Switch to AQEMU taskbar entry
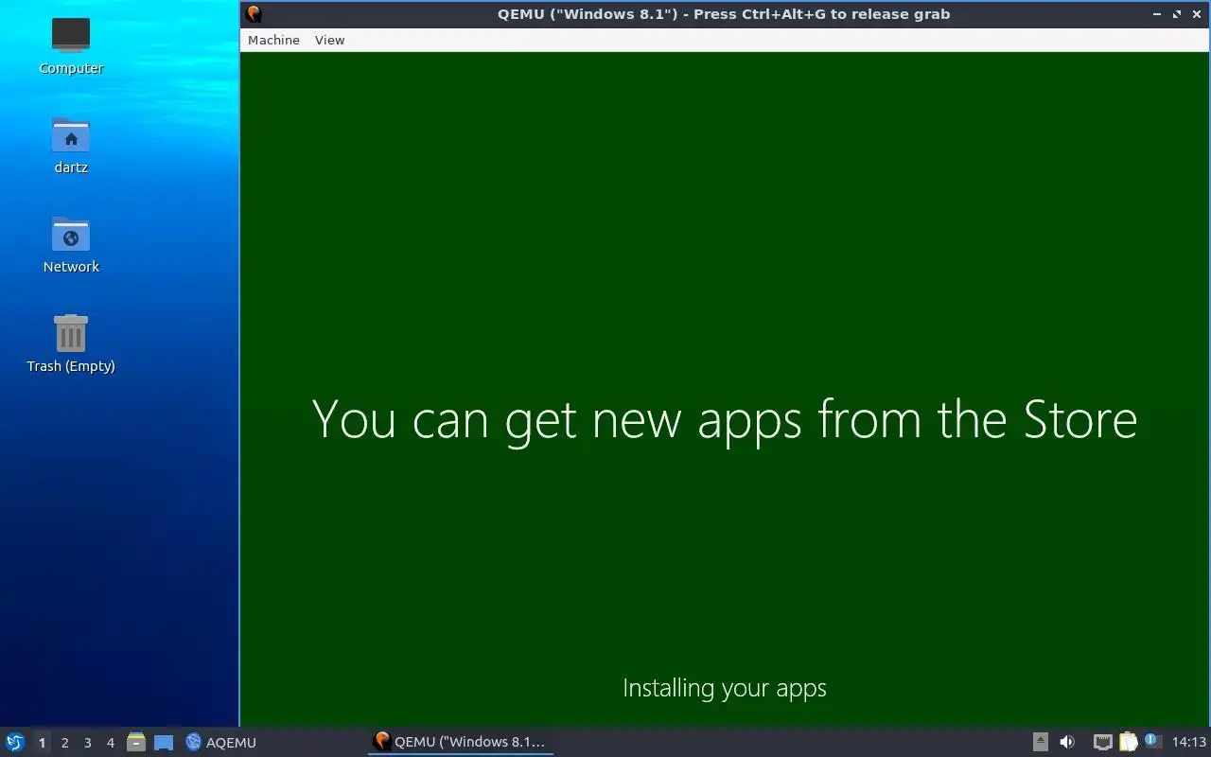 point(221,742)
